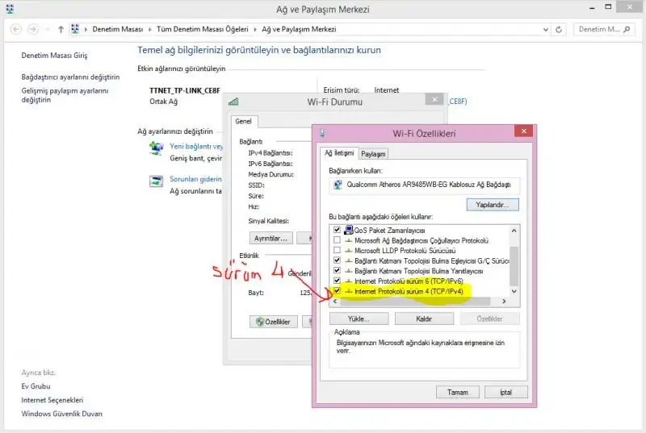Click the refresh icon beside address bar
Screen dimensions: 646x433
[x=560, y=29]
